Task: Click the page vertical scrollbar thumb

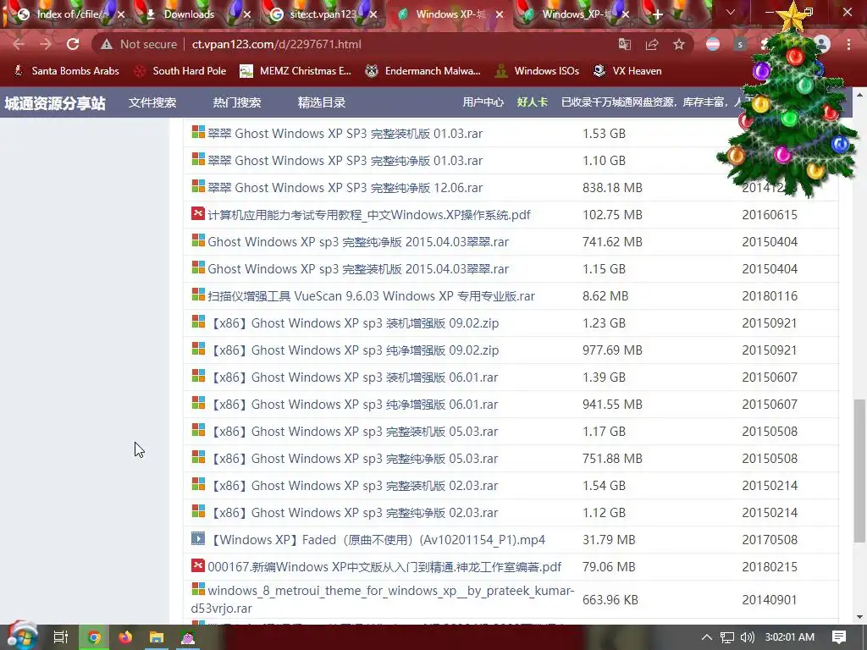Action: click(859, 471)
